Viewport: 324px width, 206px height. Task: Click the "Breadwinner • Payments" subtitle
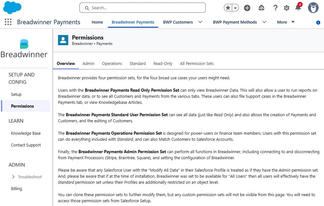[92, 44]
